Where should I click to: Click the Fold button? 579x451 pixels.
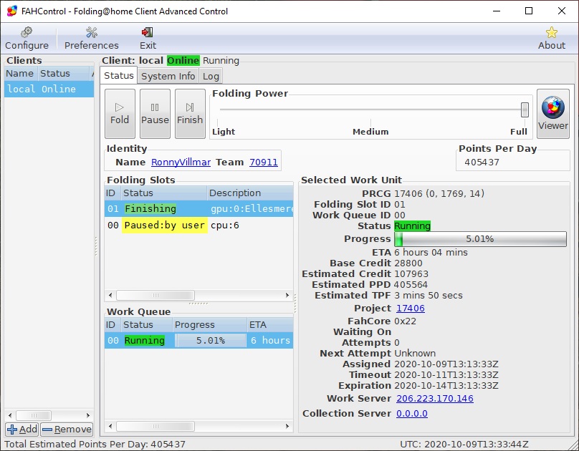tap(120, 114)
